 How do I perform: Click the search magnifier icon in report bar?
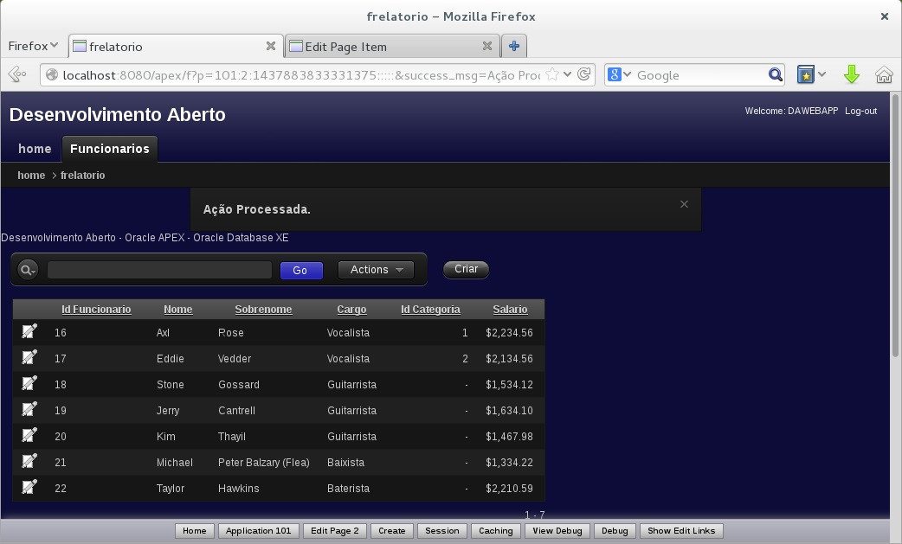tap(28, 270)
